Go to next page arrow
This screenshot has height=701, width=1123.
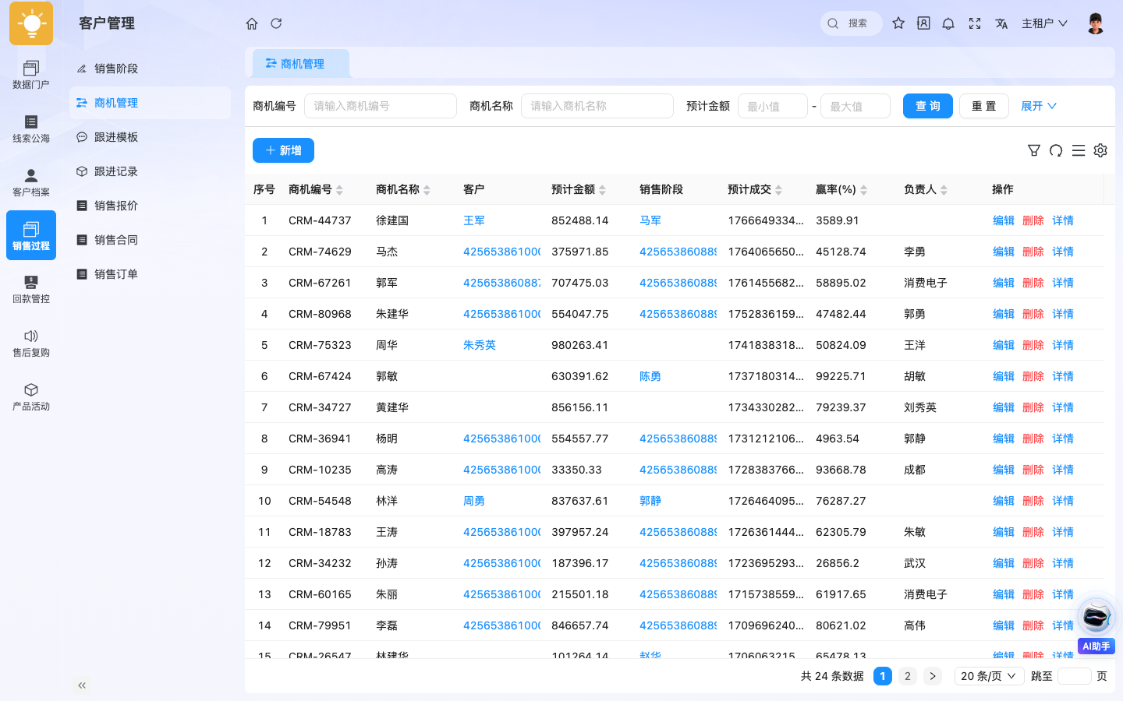click(x=933, y=676)
